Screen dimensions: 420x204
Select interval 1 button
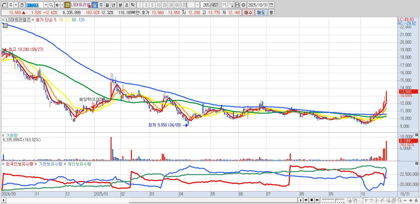[140, 5]
